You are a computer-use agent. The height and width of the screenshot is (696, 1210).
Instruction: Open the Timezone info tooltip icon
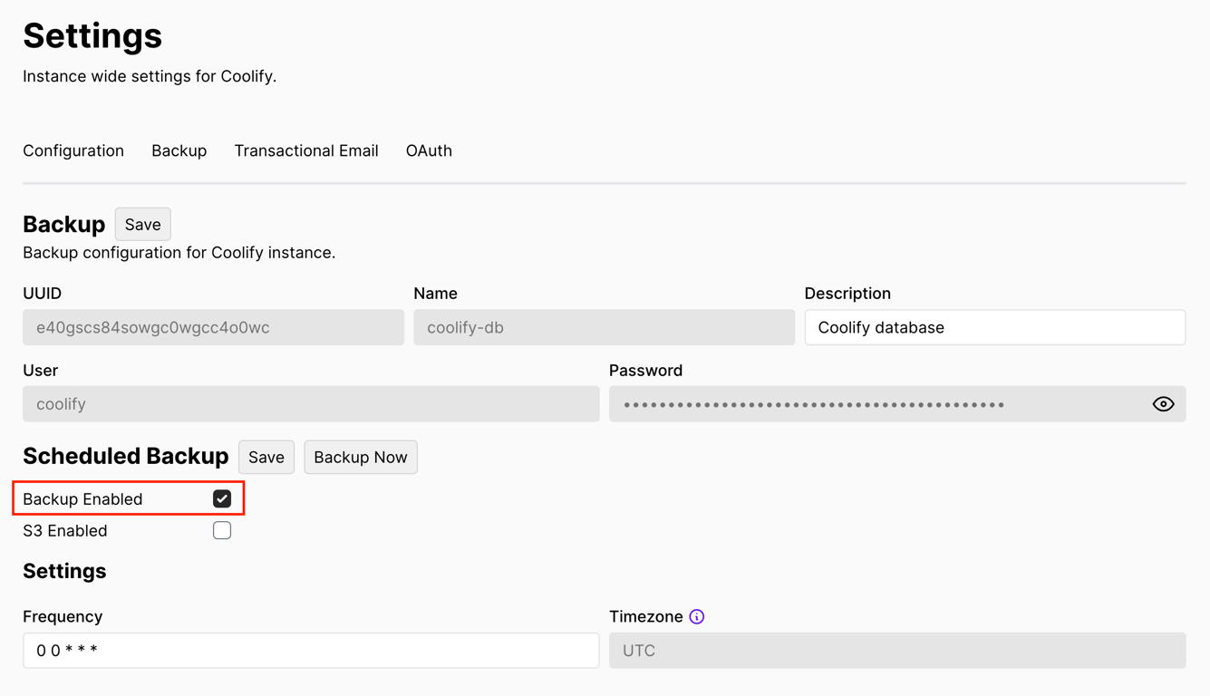[696, 616]
